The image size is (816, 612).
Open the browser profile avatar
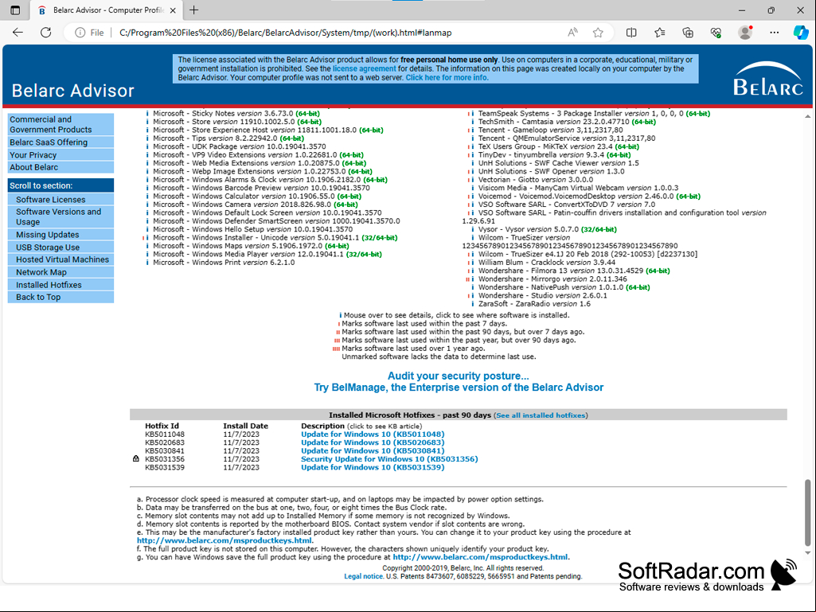click(x=745, y=33)
